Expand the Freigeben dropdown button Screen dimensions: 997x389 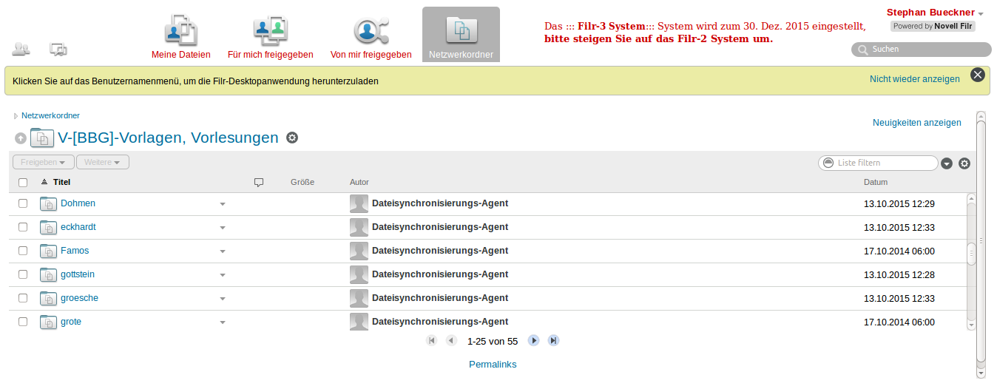click(x=44, y=162)
